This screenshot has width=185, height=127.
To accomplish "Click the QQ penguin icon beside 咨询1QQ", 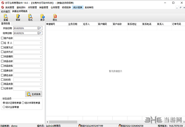I will coord(80,125).
